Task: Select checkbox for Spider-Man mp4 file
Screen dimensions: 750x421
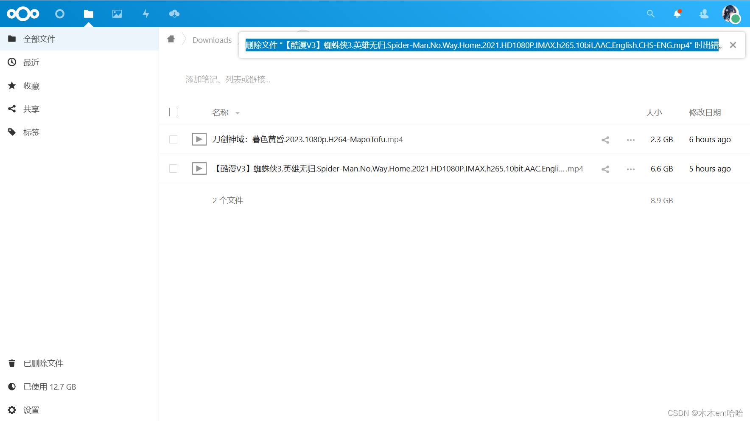Action: click(x=173, y=168)
